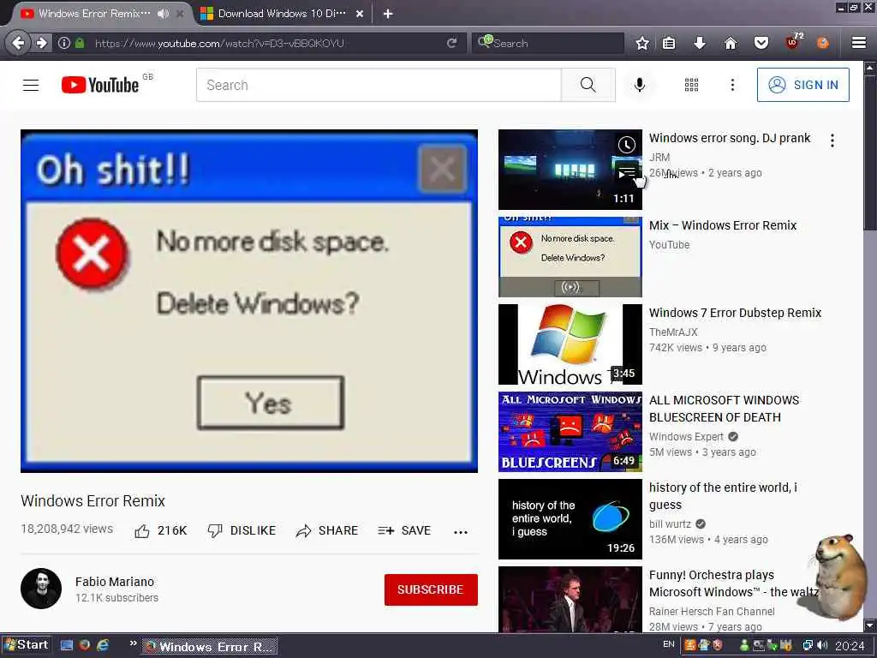Click scrollbar down arrow at page bottom
This screenshot has height=658, width=877.
point(870,625)
